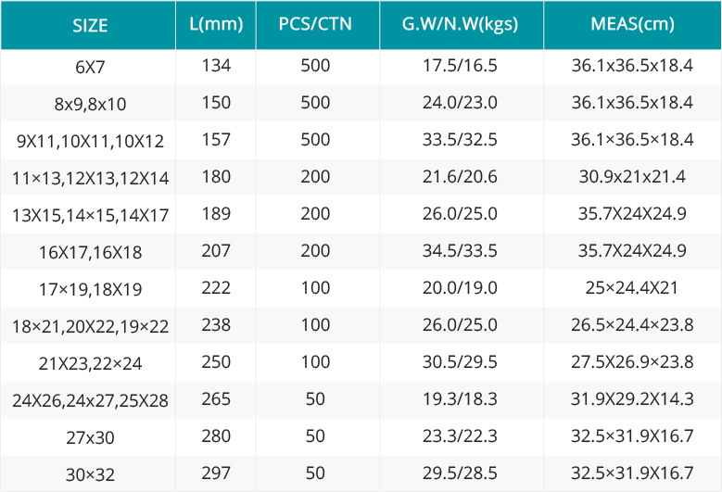Select the 24X26,24x27,25X28 size cell

point(90,400)
